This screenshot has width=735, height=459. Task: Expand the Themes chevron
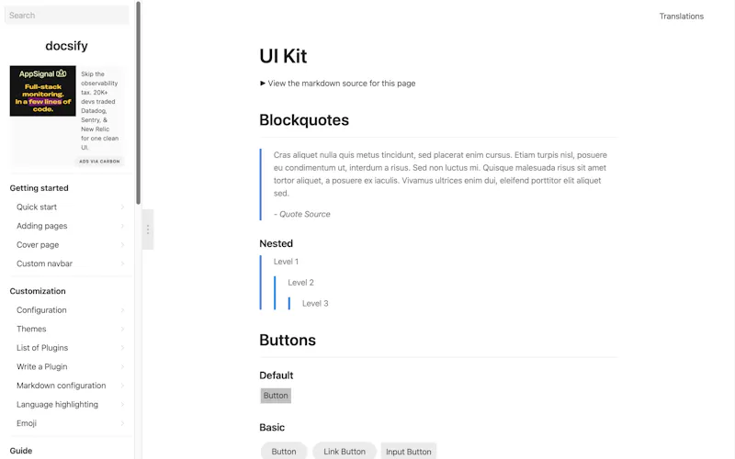tap(122, 329)
